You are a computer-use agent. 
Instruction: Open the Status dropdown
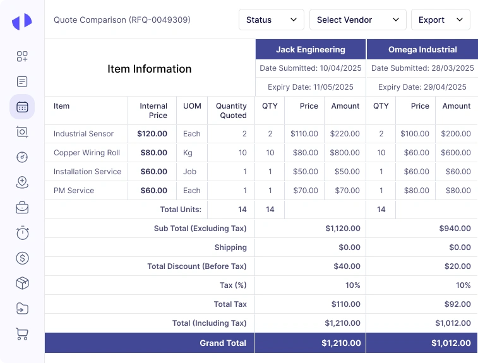coord(272,20)
